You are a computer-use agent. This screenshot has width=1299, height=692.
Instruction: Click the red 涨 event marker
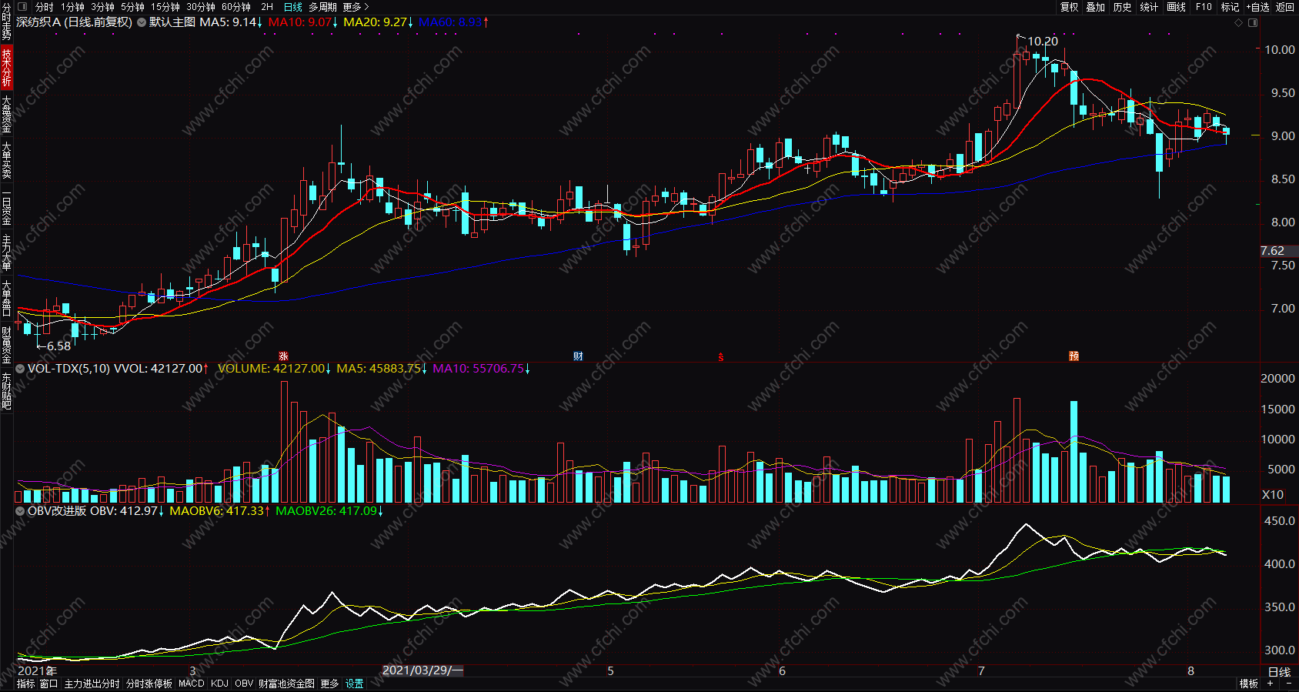click(283, 356)
